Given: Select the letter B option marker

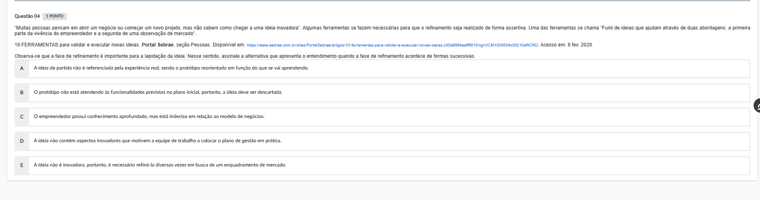Looking at the screenshot, I should click(x=22, y=93).
